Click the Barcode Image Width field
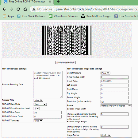This screenshot has width=138, height=138. (x=114, y=114)
